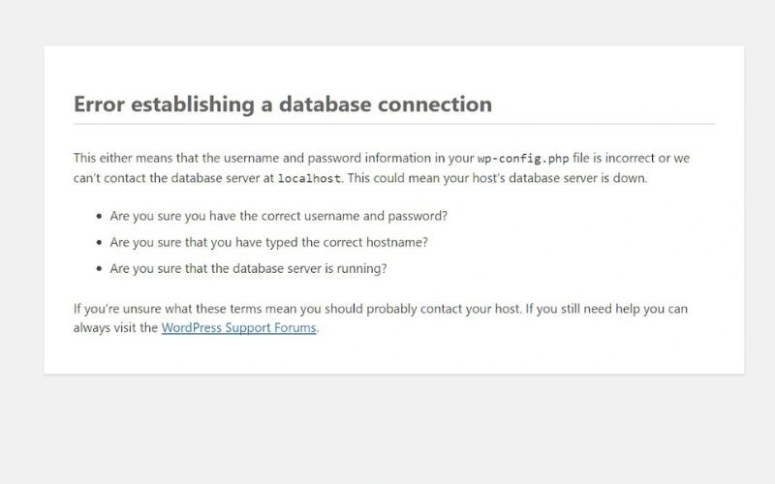Click the phrase "always visit the" before the link
The width and height of the screenshot is (775, 484).
click(x=115, y=328)
